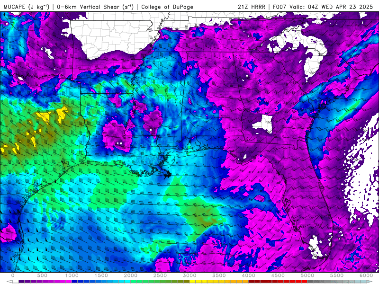This screenshot has height=284, width=379.
Task: Click the 21Z HRRR model run label
Action: point(252,7)
